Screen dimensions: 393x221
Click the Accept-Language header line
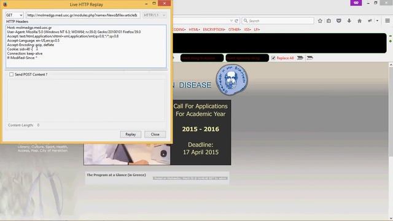point(33,41)
